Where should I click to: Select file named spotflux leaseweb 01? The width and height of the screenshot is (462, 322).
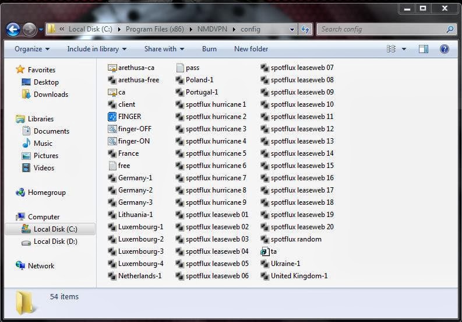point(217,215)
